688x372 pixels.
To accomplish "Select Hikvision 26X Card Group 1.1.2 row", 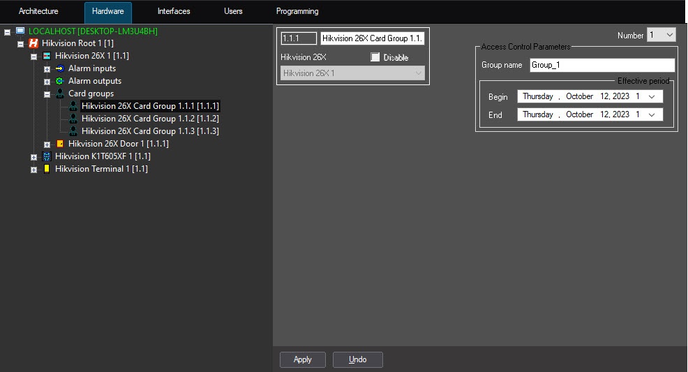I will [x=150, y=119].
